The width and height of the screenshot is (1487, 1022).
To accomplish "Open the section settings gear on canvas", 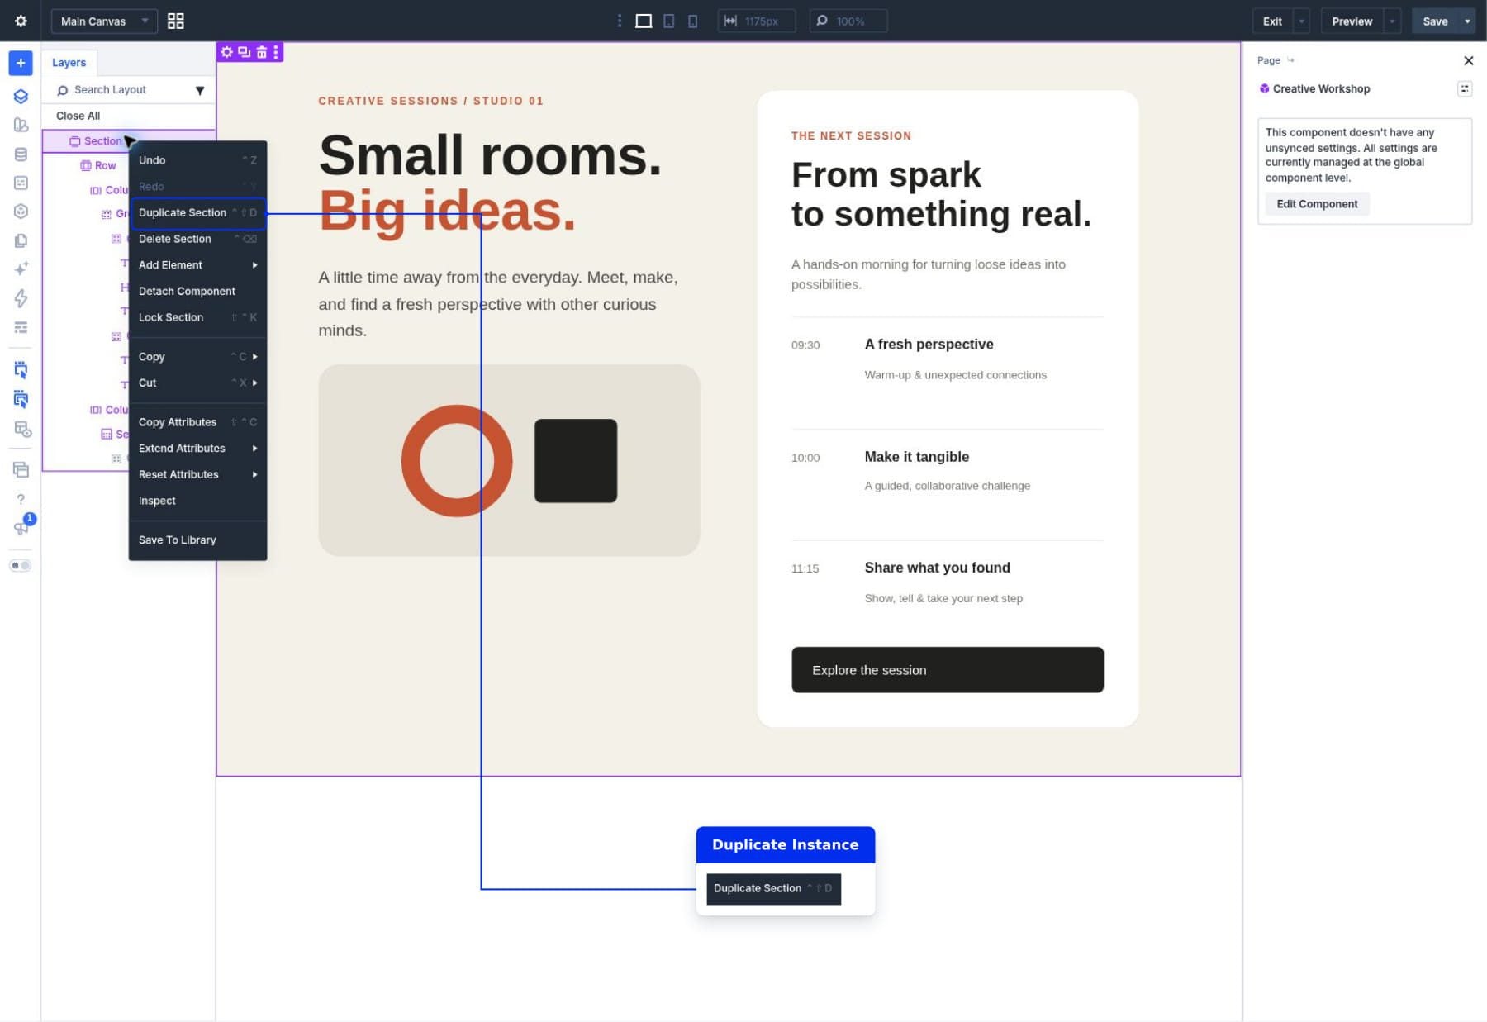I will (x=226, y=52).
